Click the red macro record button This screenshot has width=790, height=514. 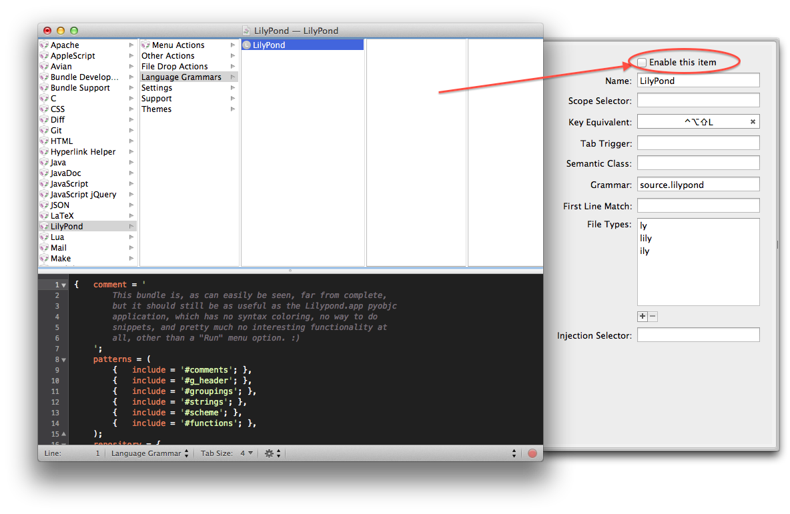tap(532, 453)
